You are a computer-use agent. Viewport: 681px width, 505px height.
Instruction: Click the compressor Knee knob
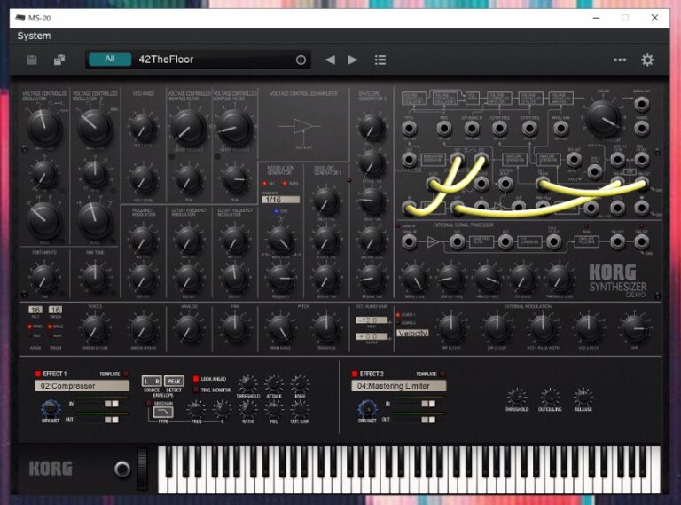[300, 383]
